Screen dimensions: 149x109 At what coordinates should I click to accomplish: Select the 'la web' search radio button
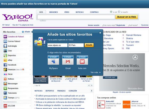coord(111,12)
